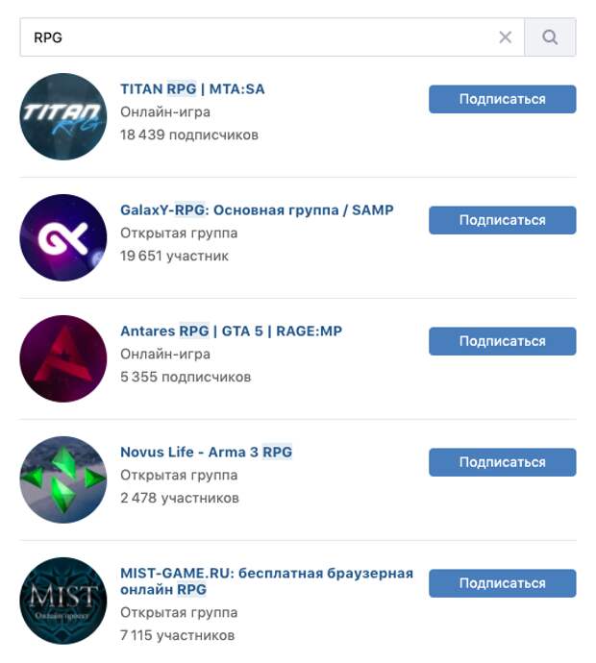The width and height of the screenshot is (596, 663).
Task: Open the TITAN RPG | MTA:SA community link
Action: (x=192, y=89)
